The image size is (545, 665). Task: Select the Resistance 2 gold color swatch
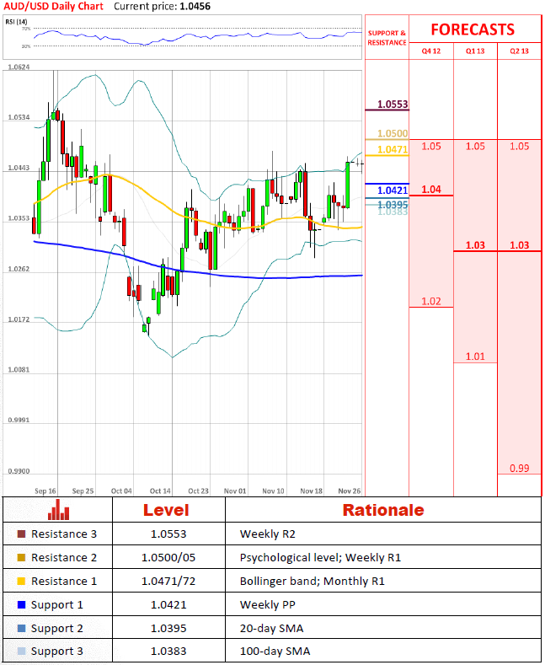pos(20,558)
